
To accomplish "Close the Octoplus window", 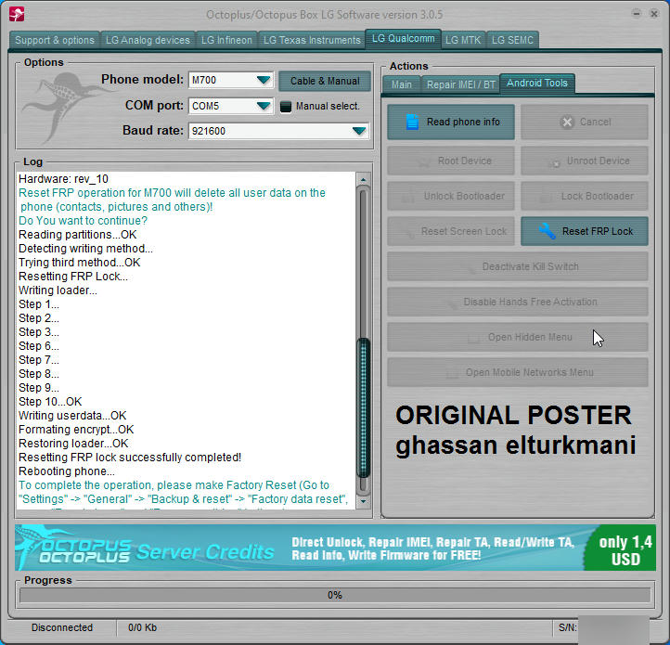I will click(654, 14).
